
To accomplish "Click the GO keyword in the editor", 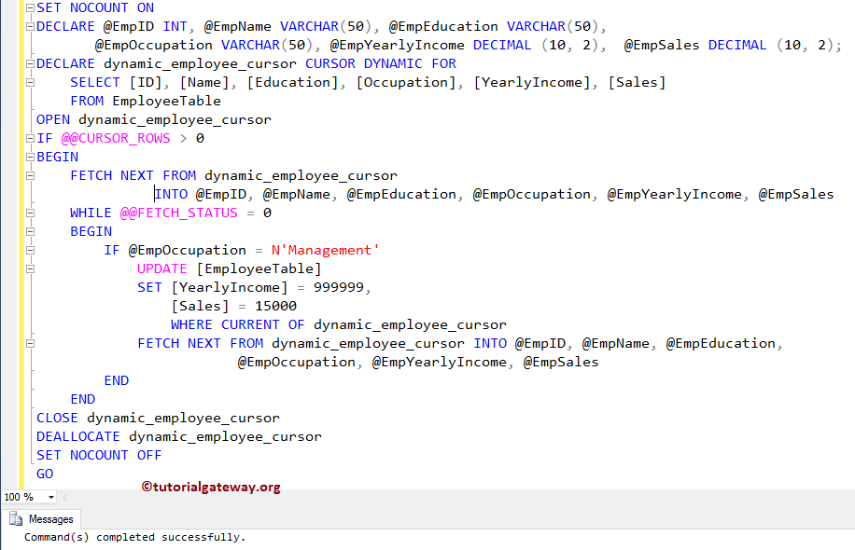I will [44, 474].
